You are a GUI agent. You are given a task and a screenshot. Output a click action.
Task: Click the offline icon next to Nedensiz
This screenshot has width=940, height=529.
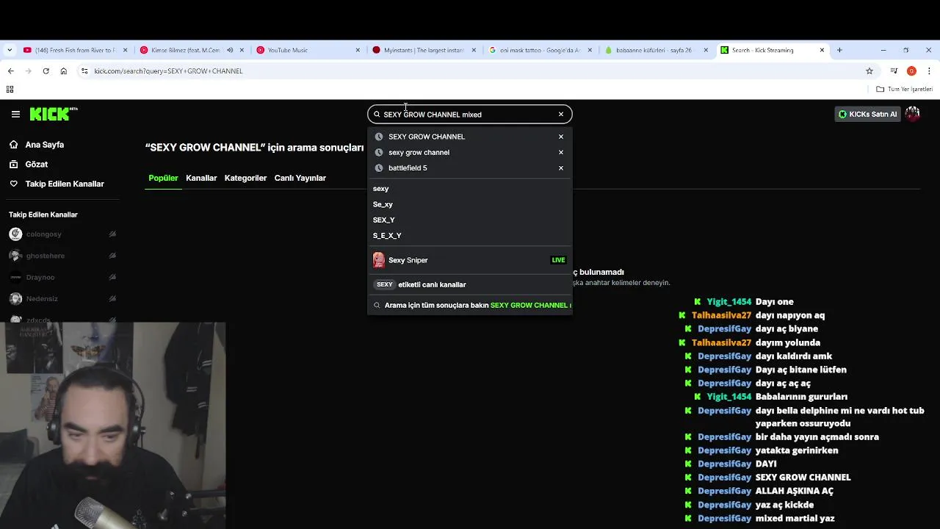[x=112, y=298]
